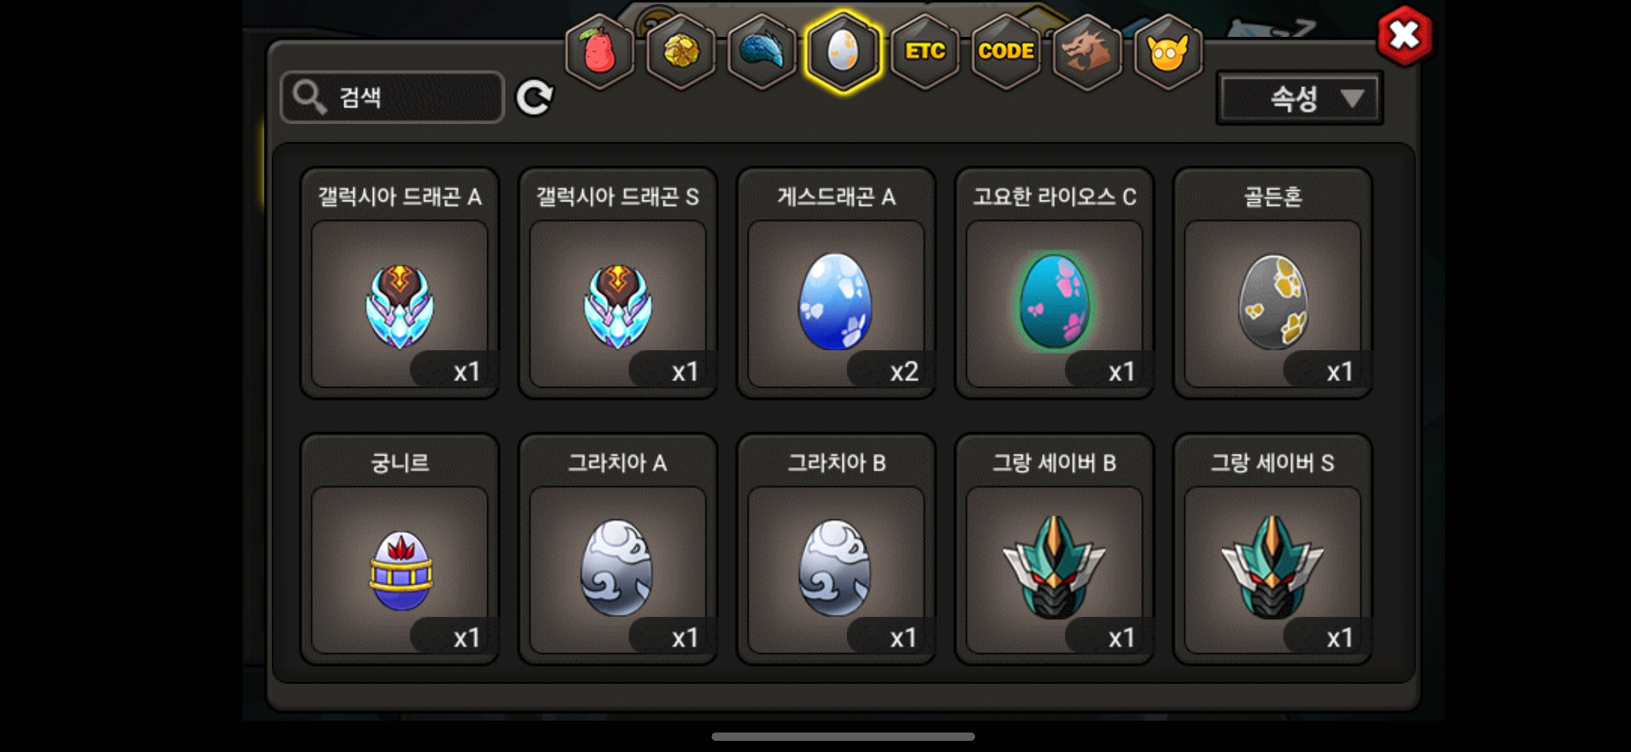The image size is (1631, 752).
Task: Pick the 고요한 라이오스 C egg
Action: (1054, 283)
